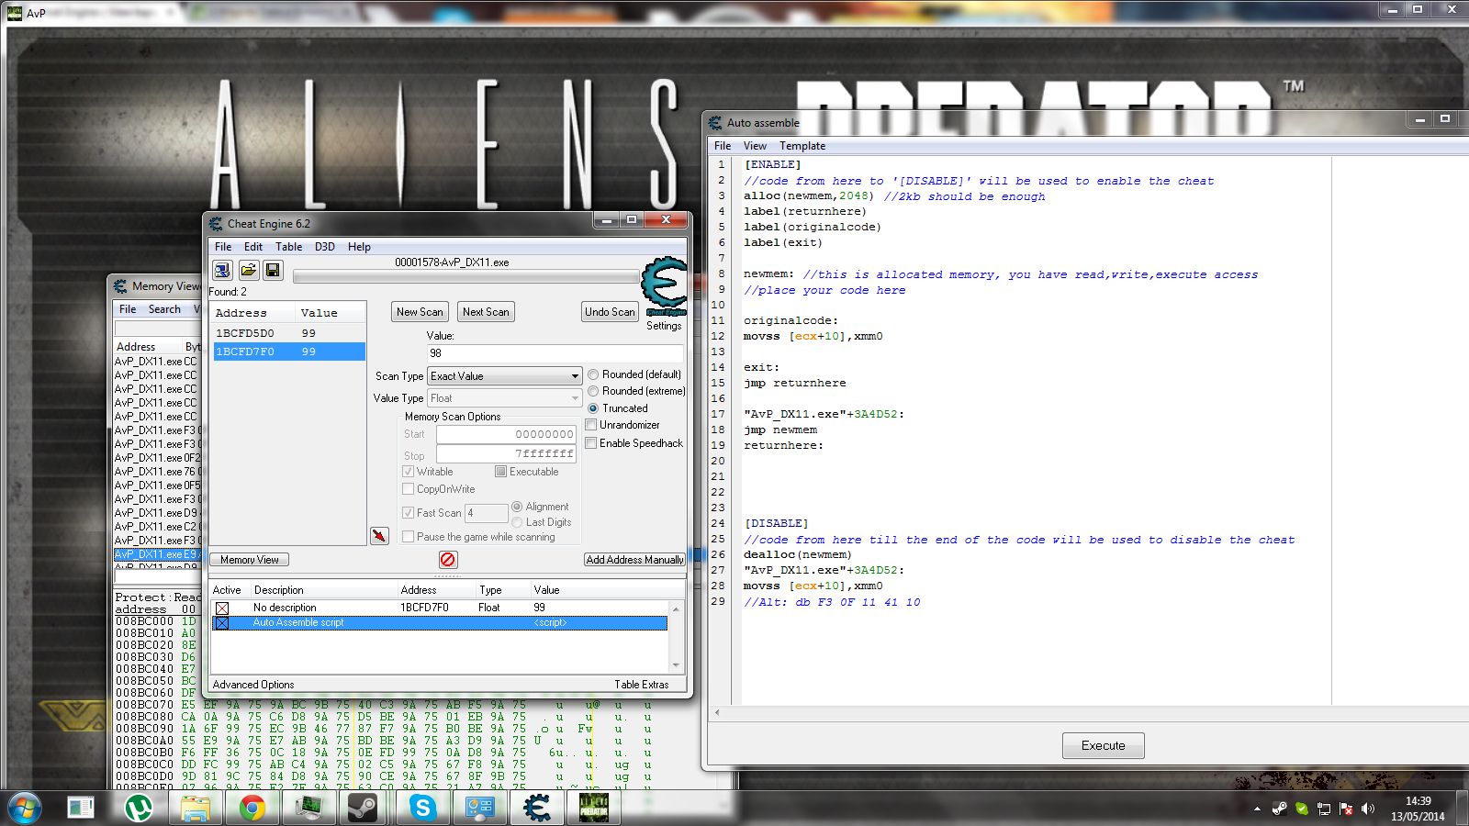Viewport: 1469px width, 826px height.
Task: Open Search menu in Memory Viewer
Action: pos(164,309)
